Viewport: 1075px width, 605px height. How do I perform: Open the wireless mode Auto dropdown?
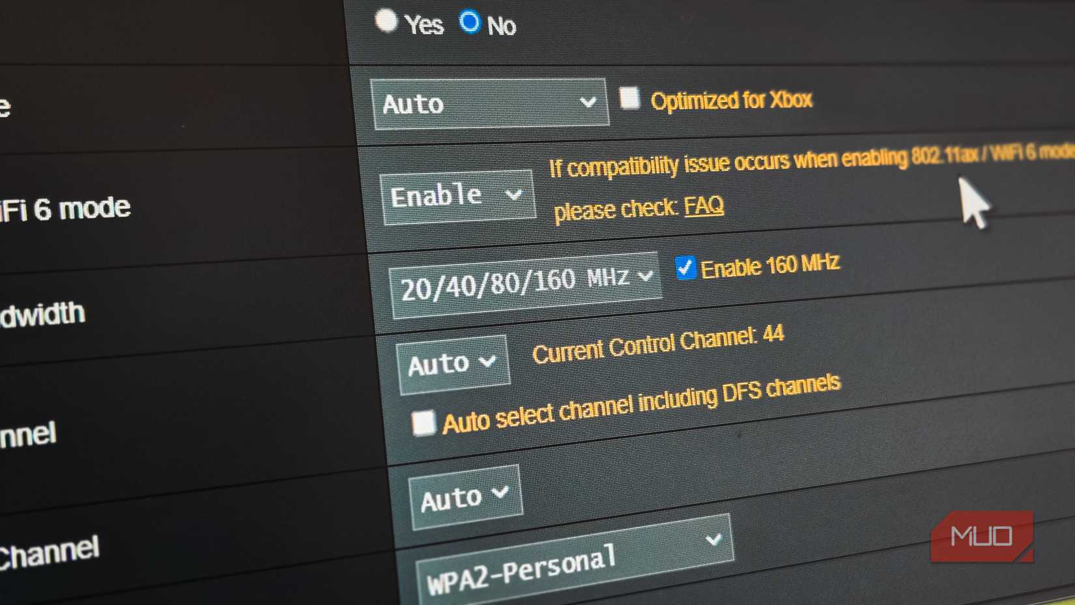489,103
